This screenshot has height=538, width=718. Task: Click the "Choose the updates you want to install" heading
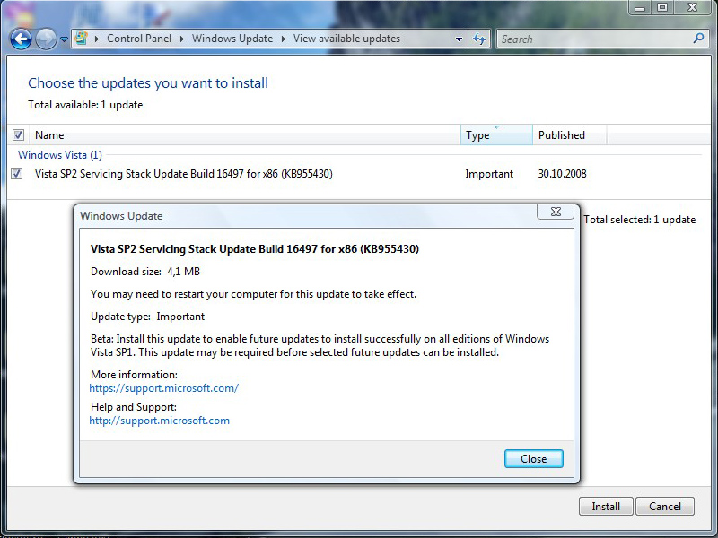148,83
